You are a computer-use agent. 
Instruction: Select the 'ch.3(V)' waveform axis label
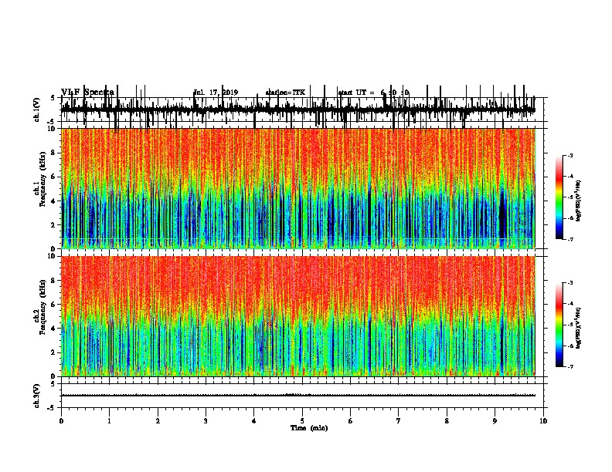coord(36,396)
